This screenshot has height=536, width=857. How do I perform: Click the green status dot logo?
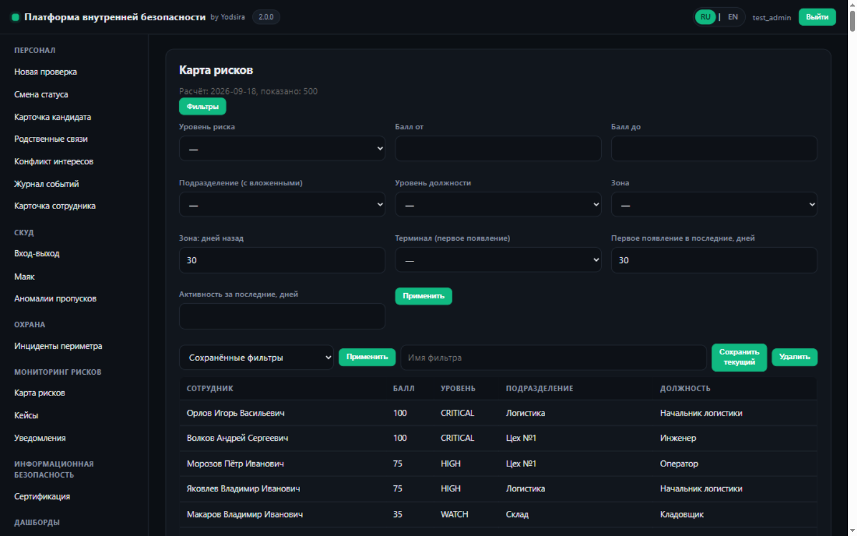15,17
